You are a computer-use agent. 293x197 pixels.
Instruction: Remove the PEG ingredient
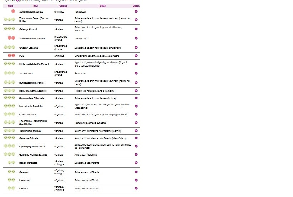[x=136, y=56]
